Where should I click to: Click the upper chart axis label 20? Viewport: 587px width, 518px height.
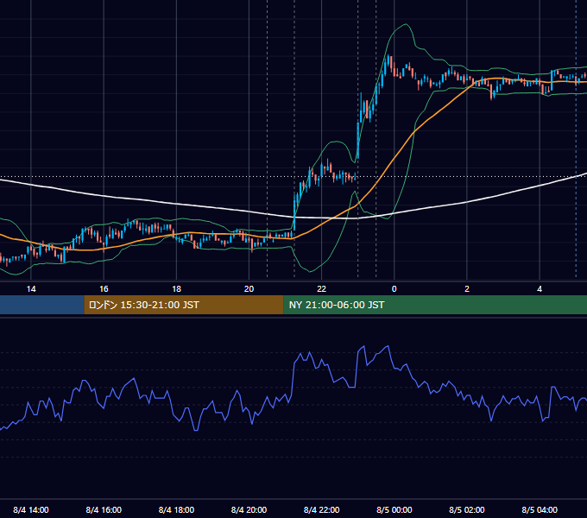[x=249, y=289]
